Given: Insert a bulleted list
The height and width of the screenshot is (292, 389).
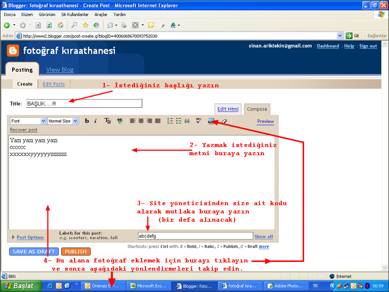Looking at the screenshot, I should point(178,121).
